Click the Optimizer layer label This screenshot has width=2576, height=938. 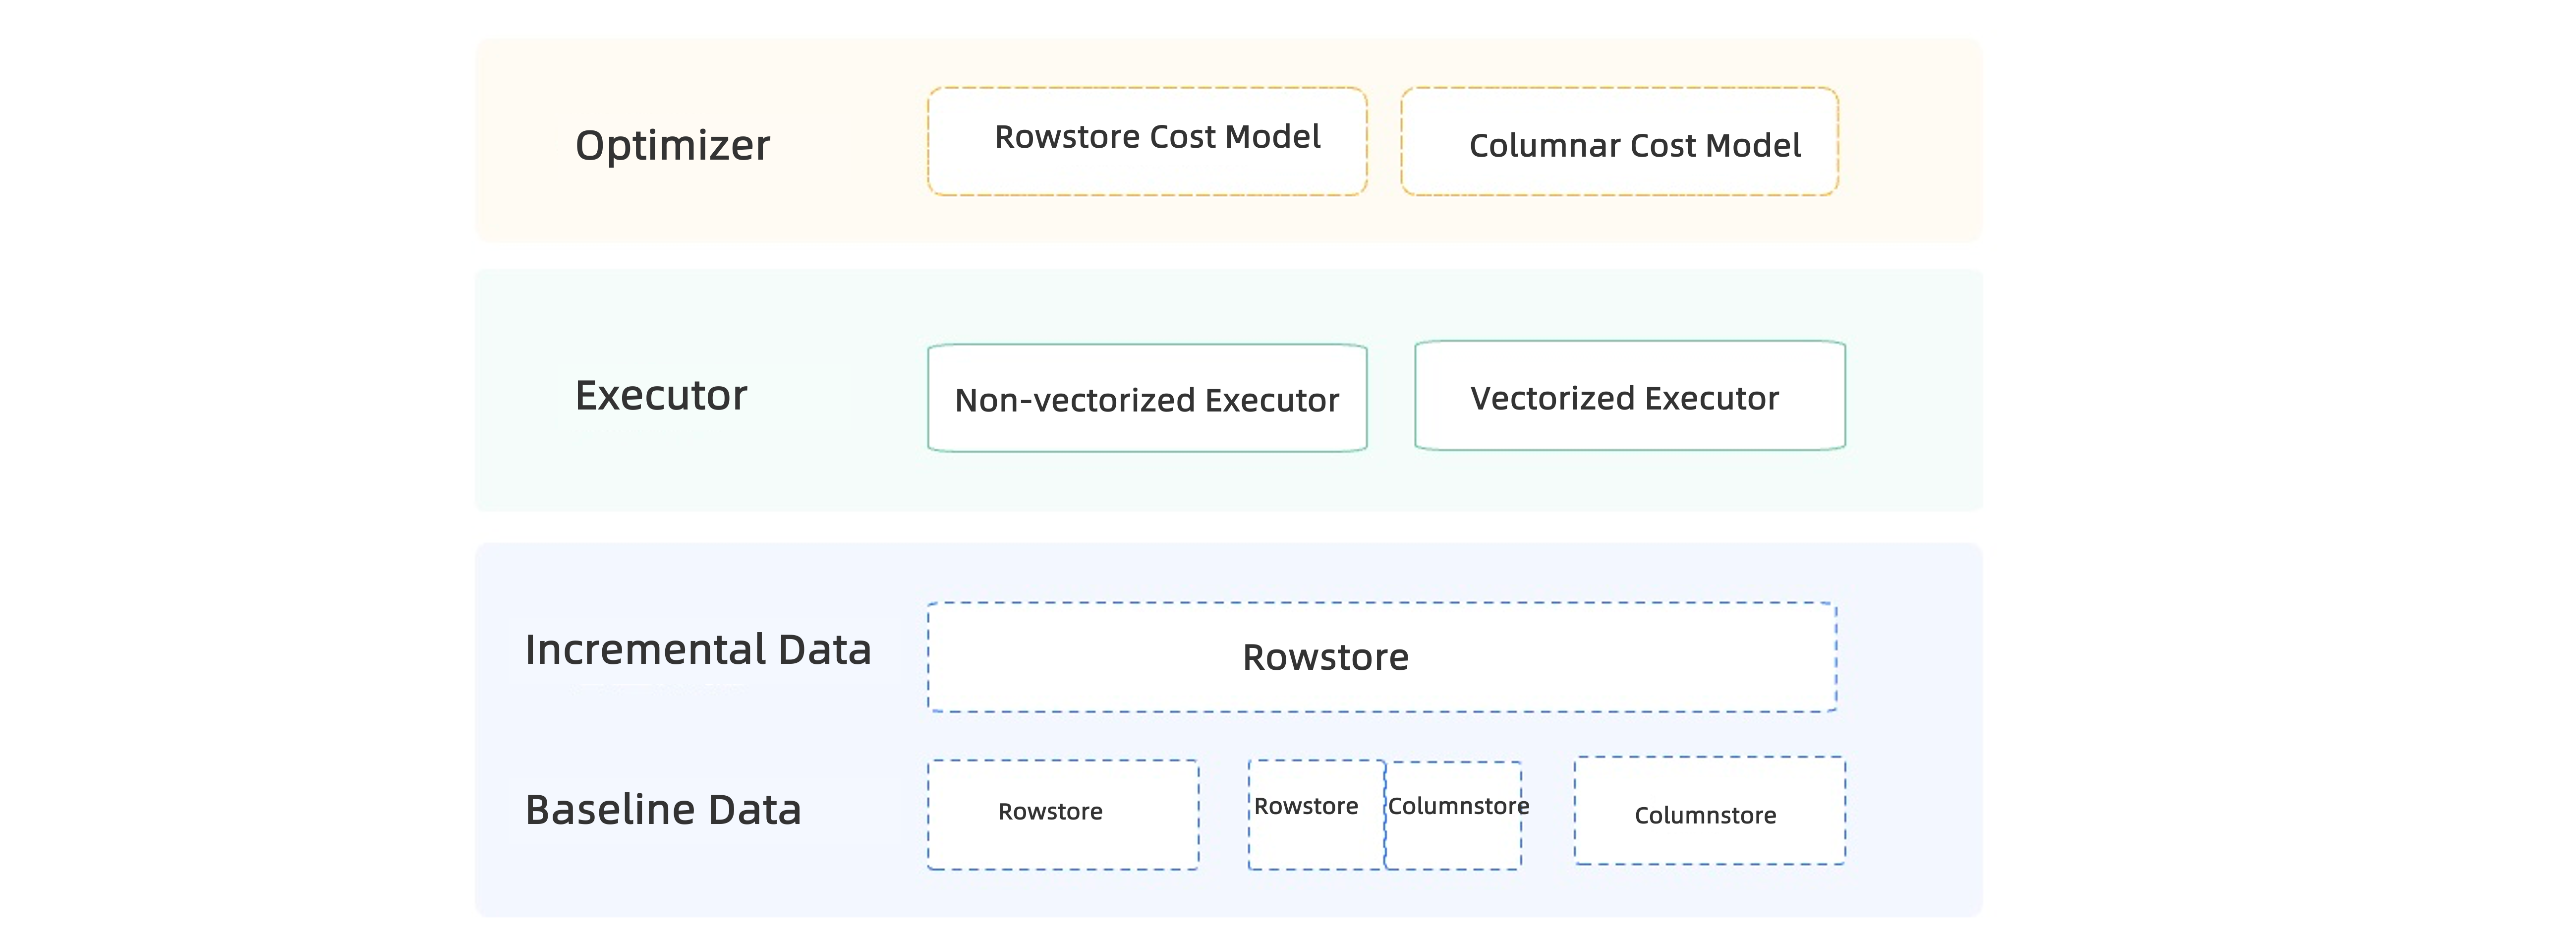(672, 146)
